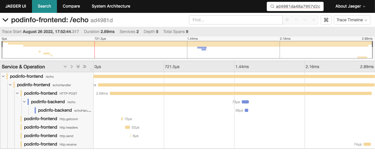Screen dimensions: 375x152
Task: Expand all spans with double-down chevron
Action: 78,67
